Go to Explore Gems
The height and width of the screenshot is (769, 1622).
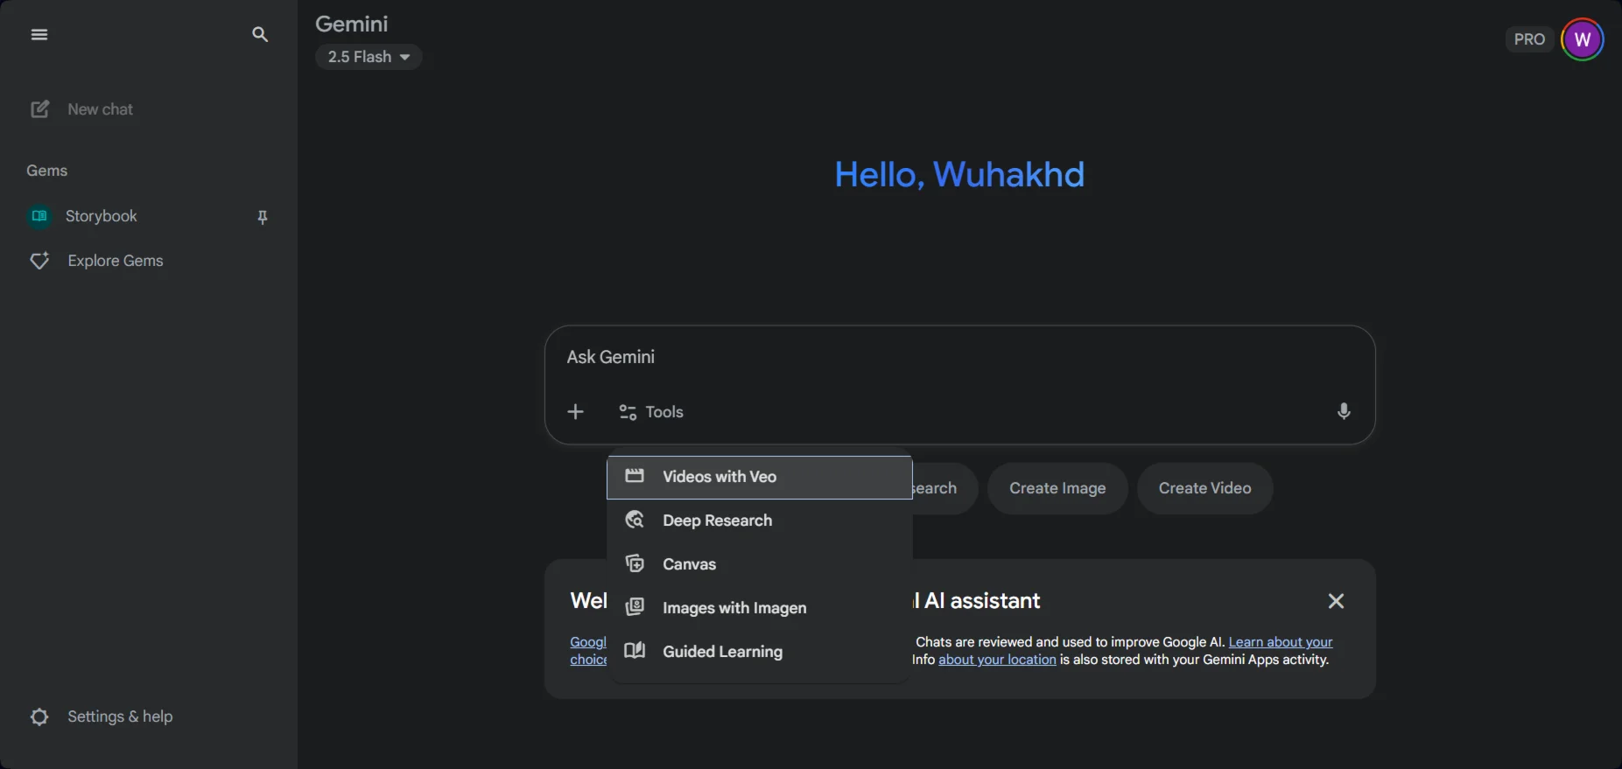pos(149,261)
